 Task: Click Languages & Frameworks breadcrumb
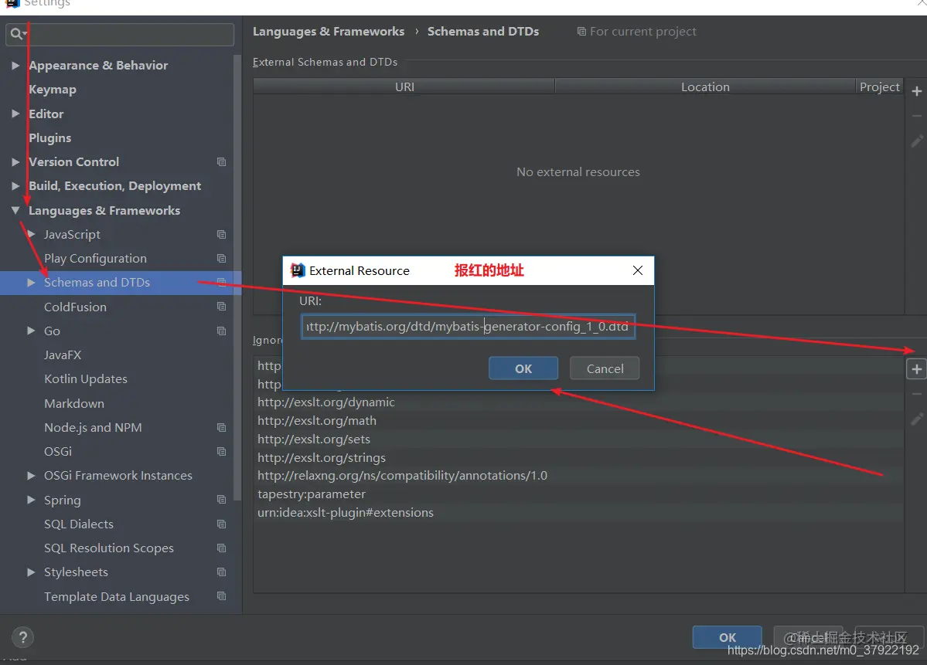click(329, 32)
